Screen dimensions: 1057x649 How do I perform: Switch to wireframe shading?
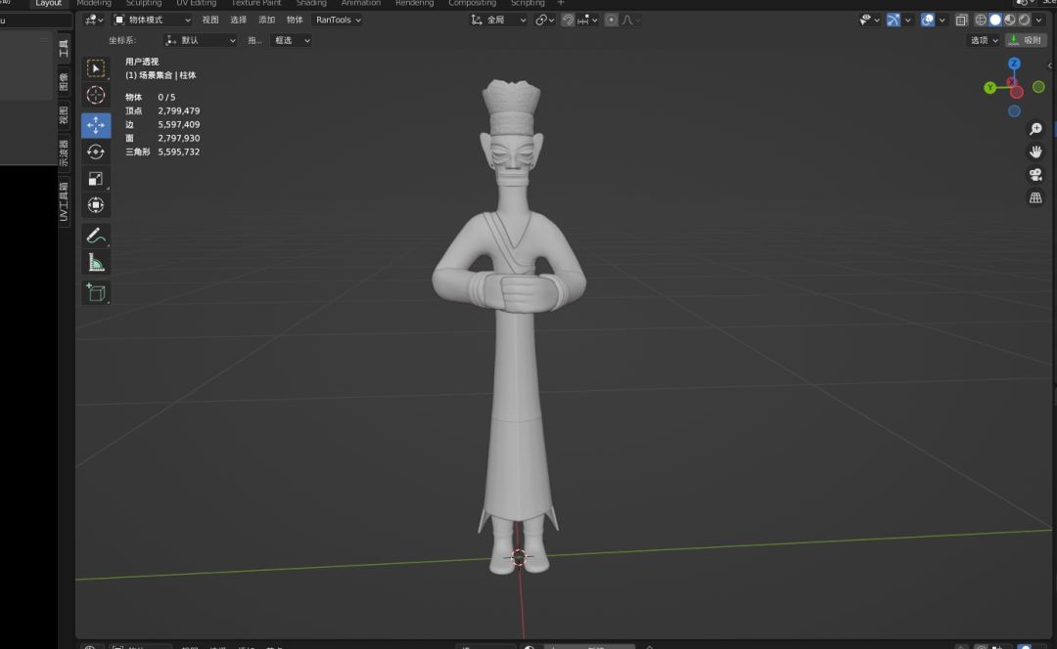coord(981,21)
